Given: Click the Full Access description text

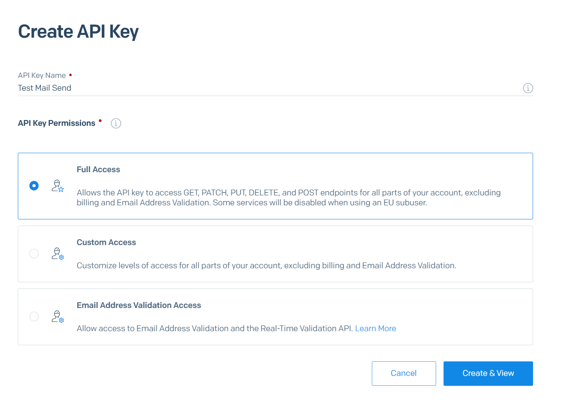Looking at the screenshot, I should (x=289, y=197).
